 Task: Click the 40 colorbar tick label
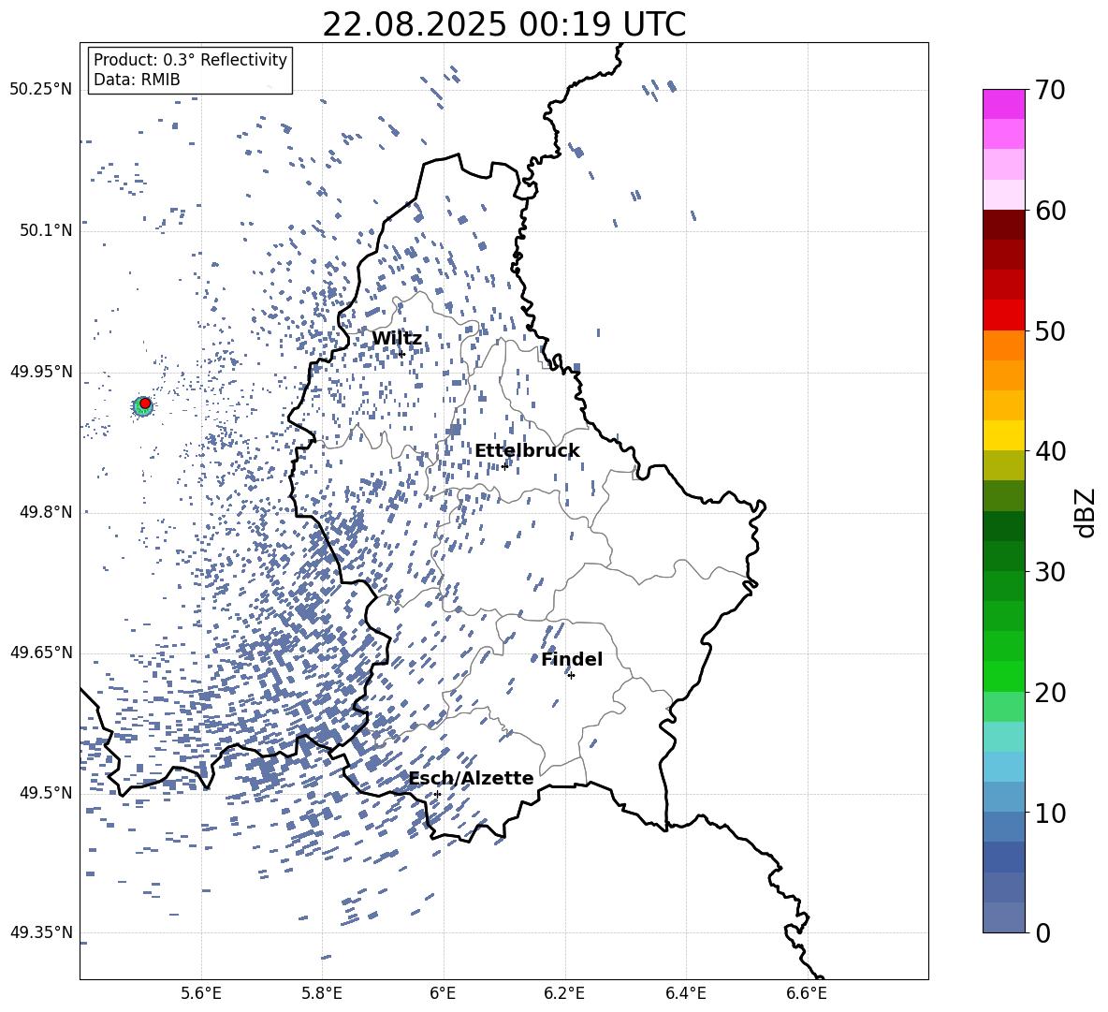1051,451
